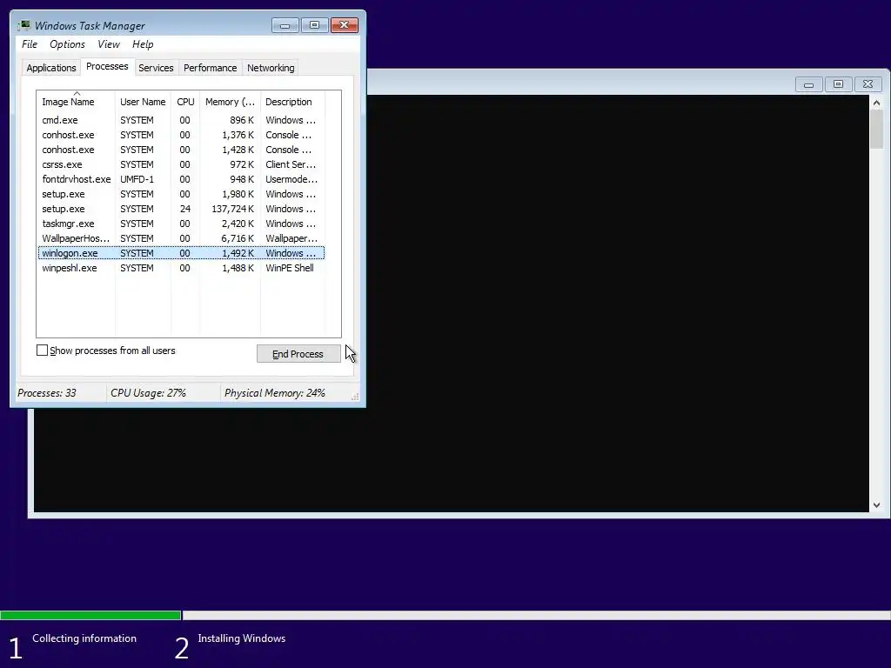Select conhost.exe process using 1,428 K
This screenshot has width=891, height=668.
point(181,150)
